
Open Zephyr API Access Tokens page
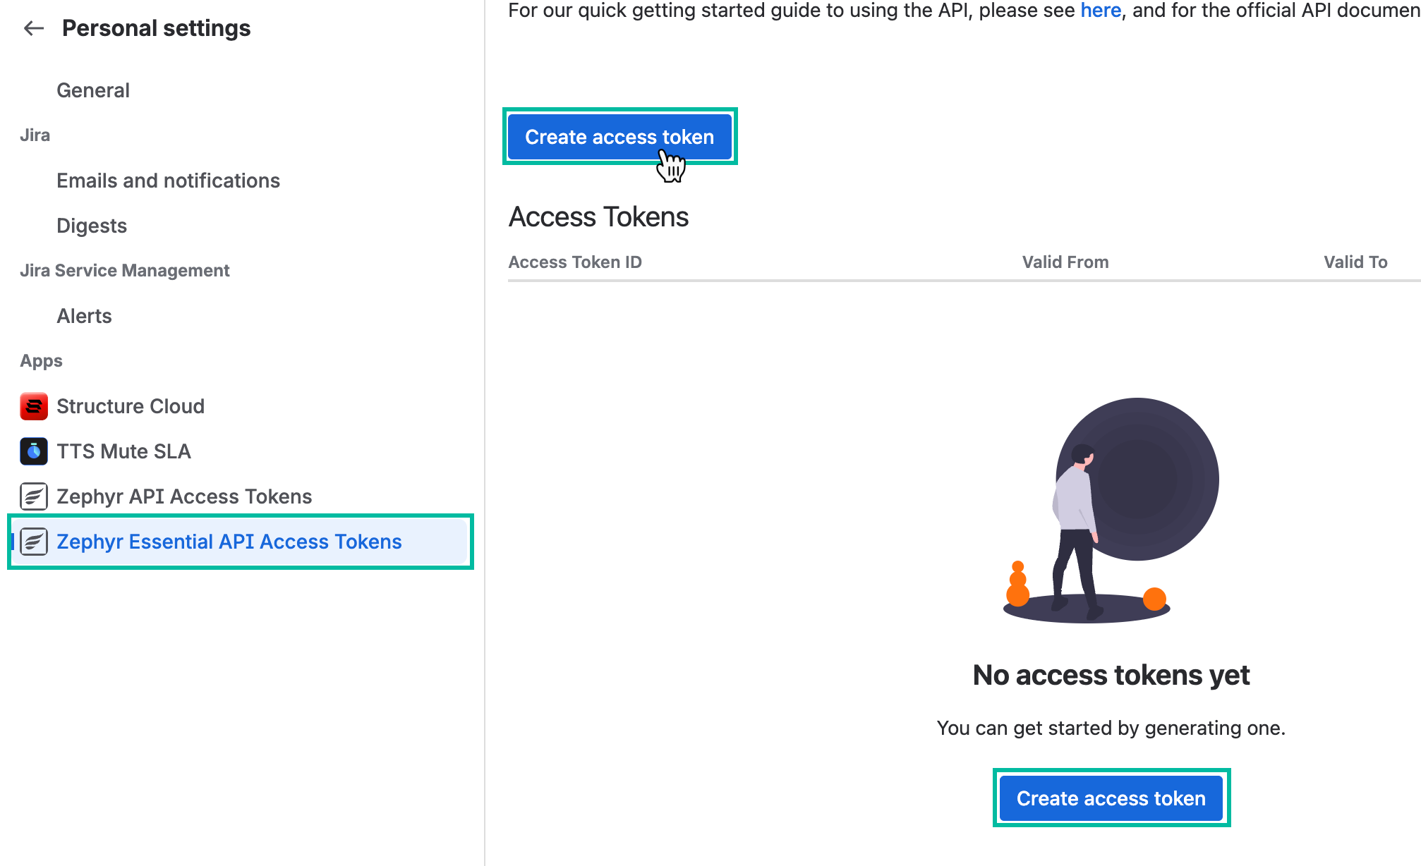point(184,496)
